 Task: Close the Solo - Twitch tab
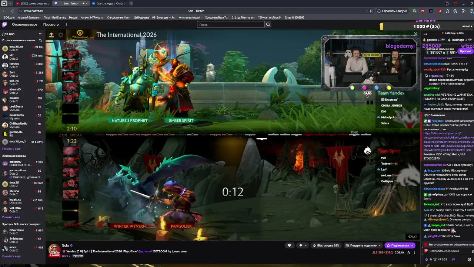[87, 3]
